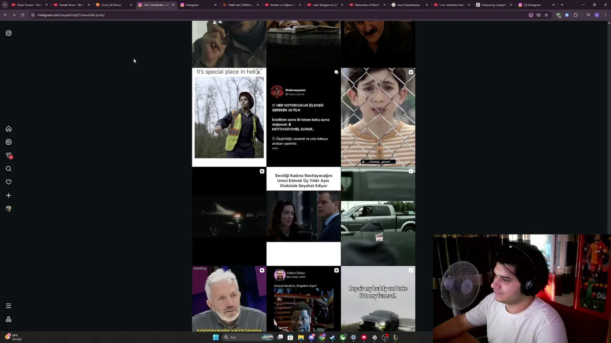The height and width of the screenshot is (343, 611).
Task: Switch to the Hande Yener YouTube tab
Action: click(71, 5)
